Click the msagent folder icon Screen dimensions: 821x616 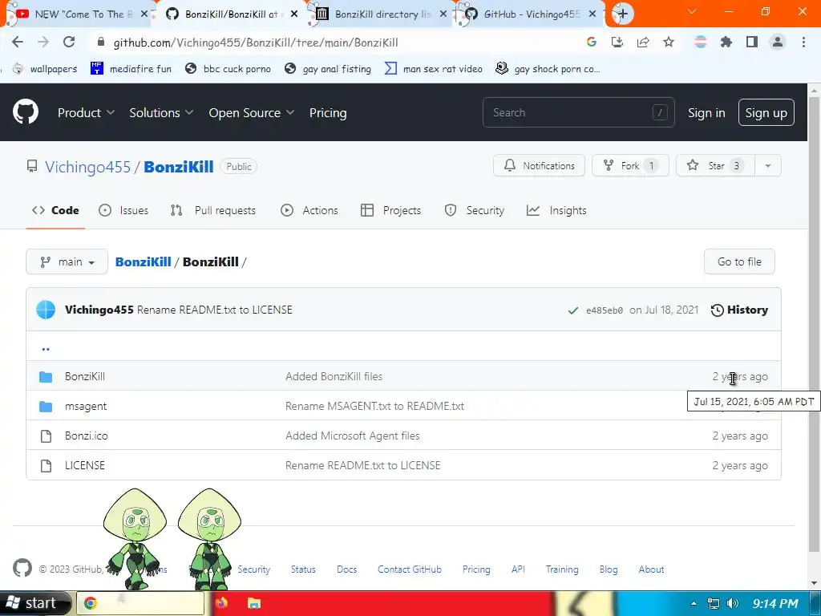click(x=46, y=406)
